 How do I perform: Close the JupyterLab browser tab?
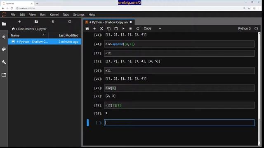click(x=32, y=3)
